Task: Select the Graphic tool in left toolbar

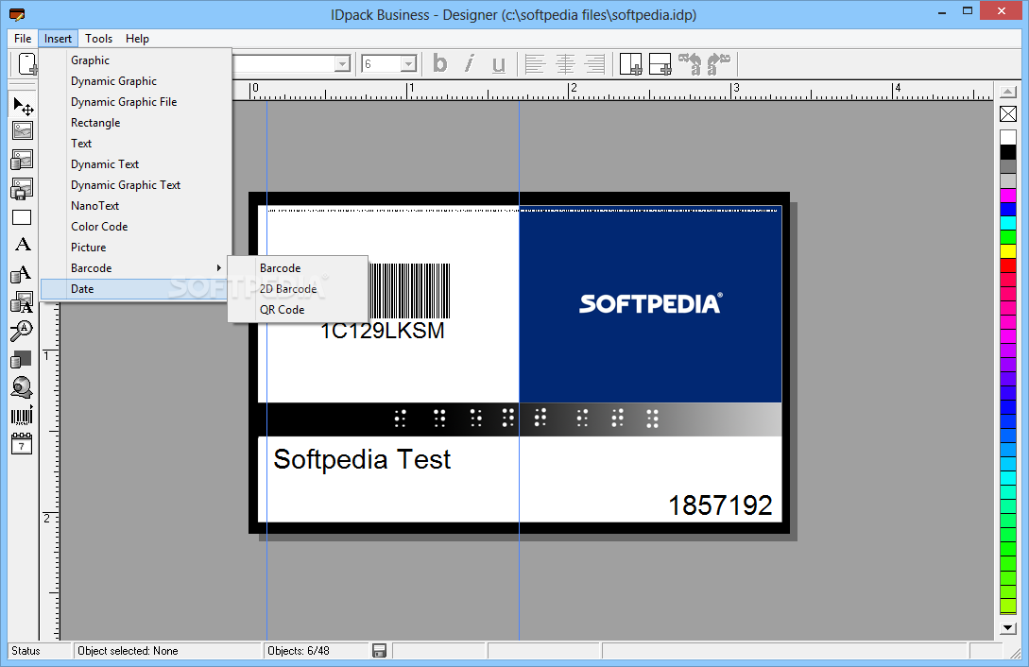Action: (x=23, y=131)
